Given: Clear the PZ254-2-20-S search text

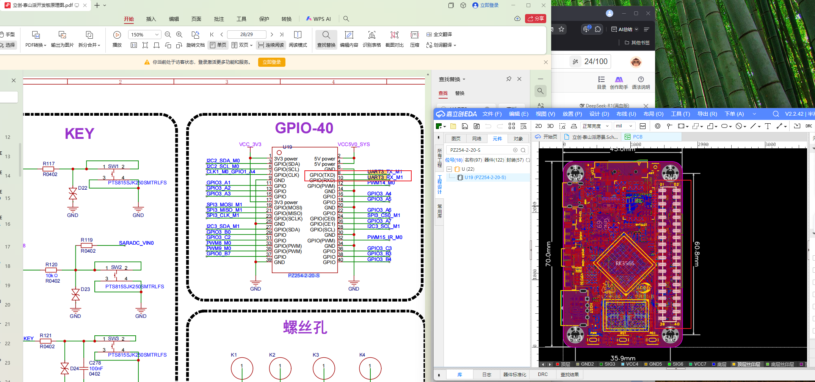Looking at the screenshot, I should point(515,150).
